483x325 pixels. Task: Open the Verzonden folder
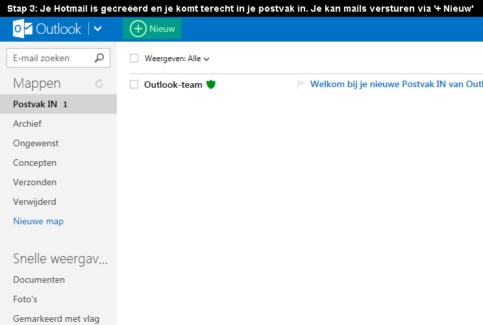[x=34, y=182]
